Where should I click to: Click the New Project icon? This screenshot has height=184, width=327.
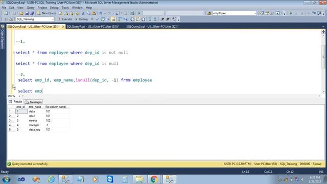(x=6, y=13)
